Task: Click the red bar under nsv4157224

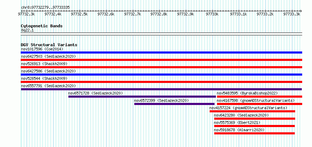Action: tap(252, 111)
